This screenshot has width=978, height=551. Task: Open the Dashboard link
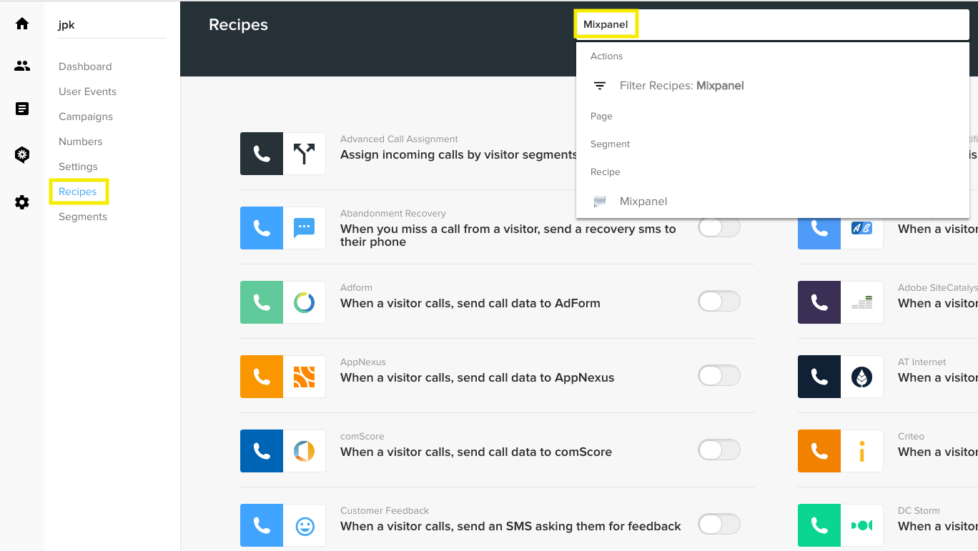[84, 66]
